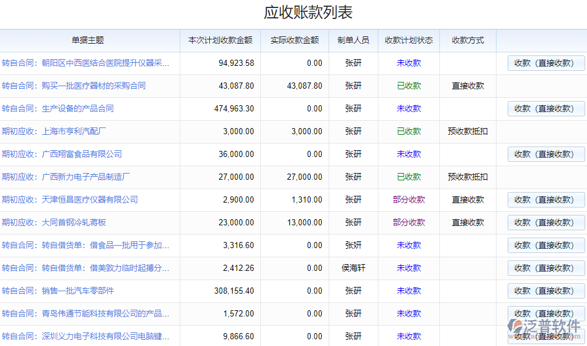
Task: Open link 转自合同:购买一批医疗器材的采购合同
Action: click(x=74, y=86)
